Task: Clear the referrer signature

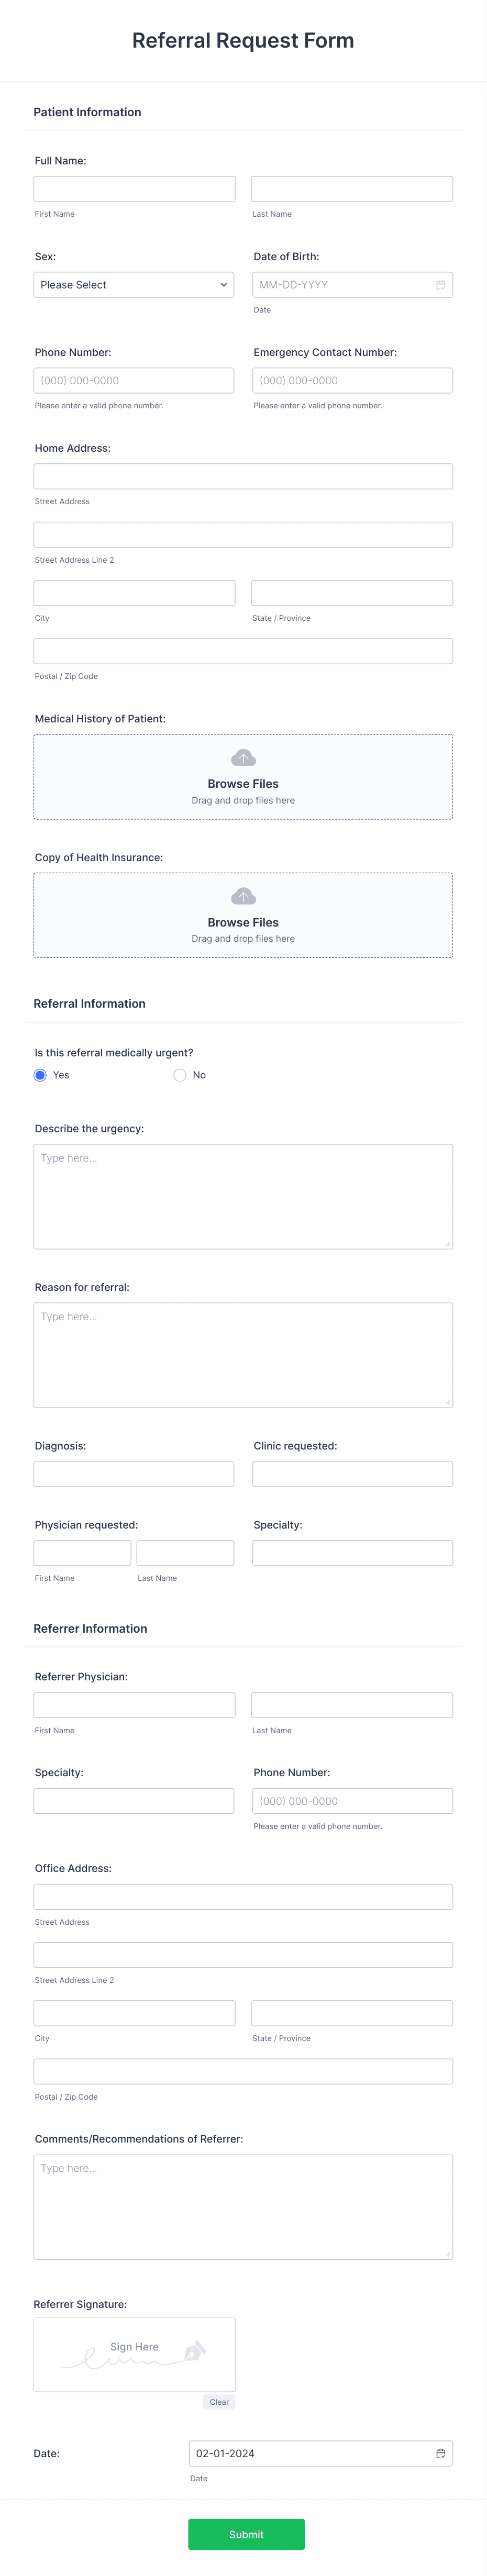Action: [x=219, y=2402]
